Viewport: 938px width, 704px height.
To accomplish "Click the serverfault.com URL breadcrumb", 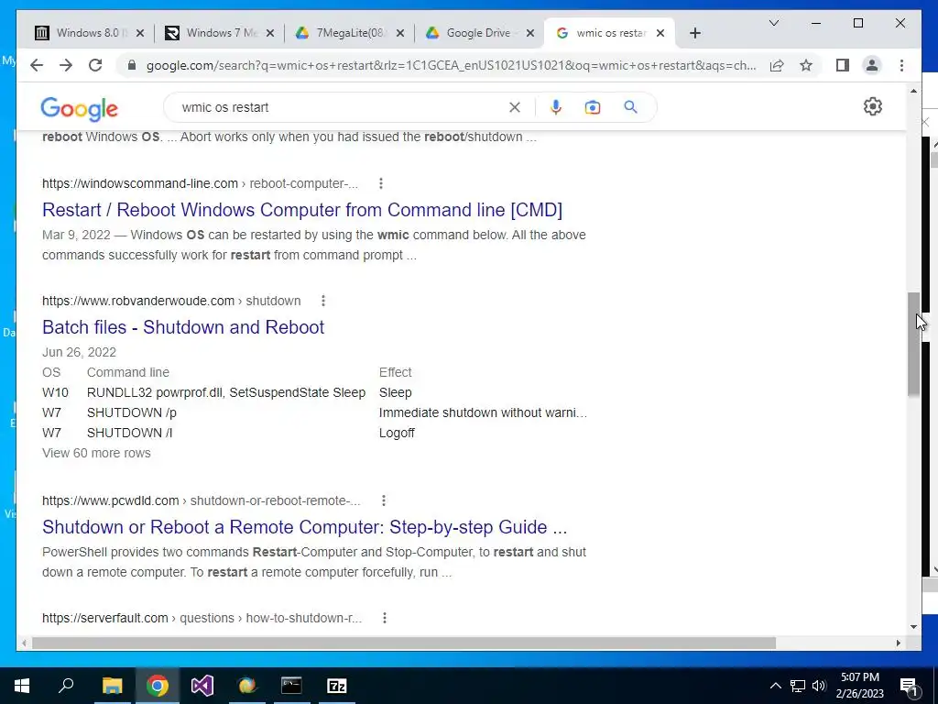I will pos(202,618).
